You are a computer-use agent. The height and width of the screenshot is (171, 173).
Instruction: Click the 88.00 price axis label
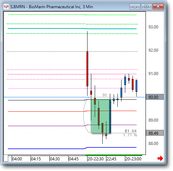tap(153, 144)
